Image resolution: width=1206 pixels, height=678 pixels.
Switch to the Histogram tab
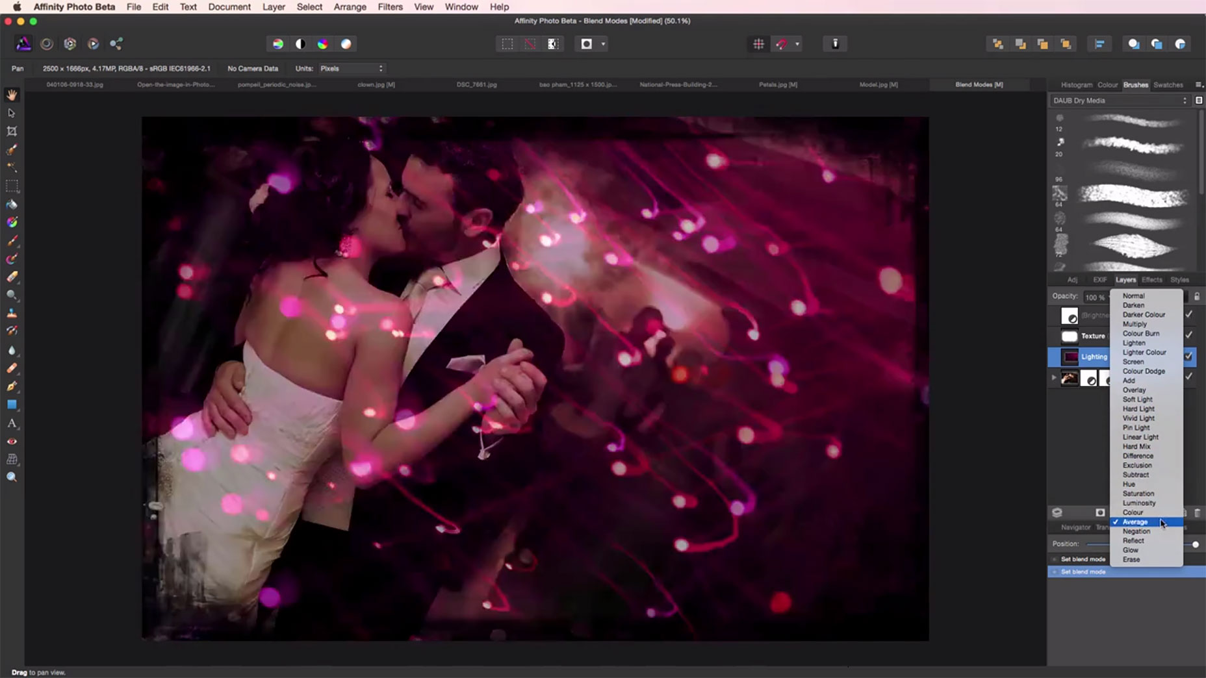[x=1077, y=85]
